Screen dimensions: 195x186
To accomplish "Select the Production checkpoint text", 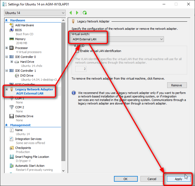I will pos(23,152).
